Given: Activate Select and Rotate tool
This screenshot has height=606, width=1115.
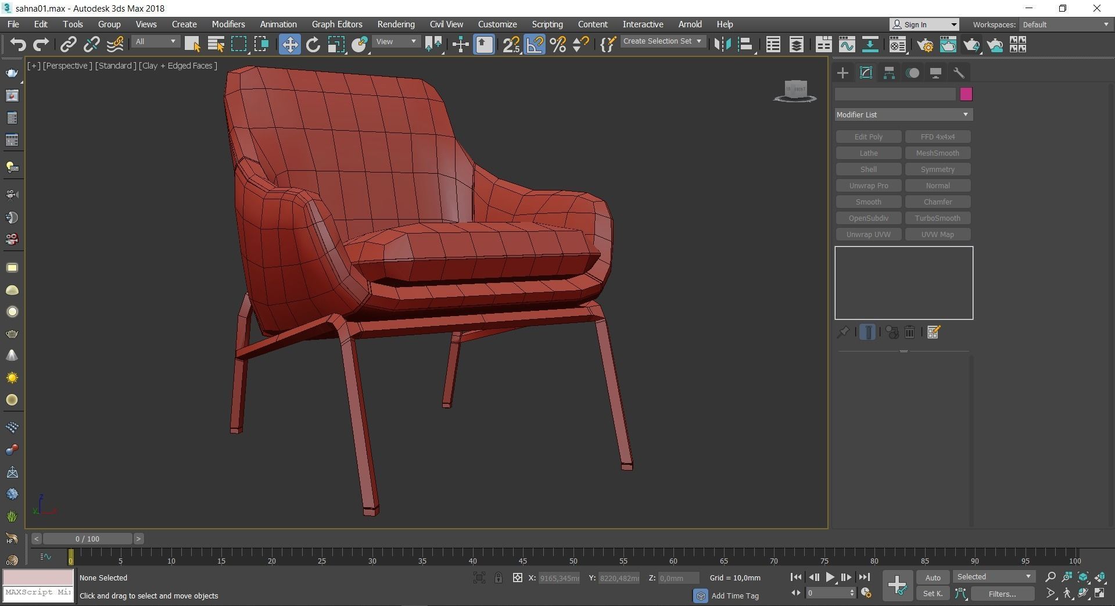Looking at the screenshot, I should click(313, 45).
